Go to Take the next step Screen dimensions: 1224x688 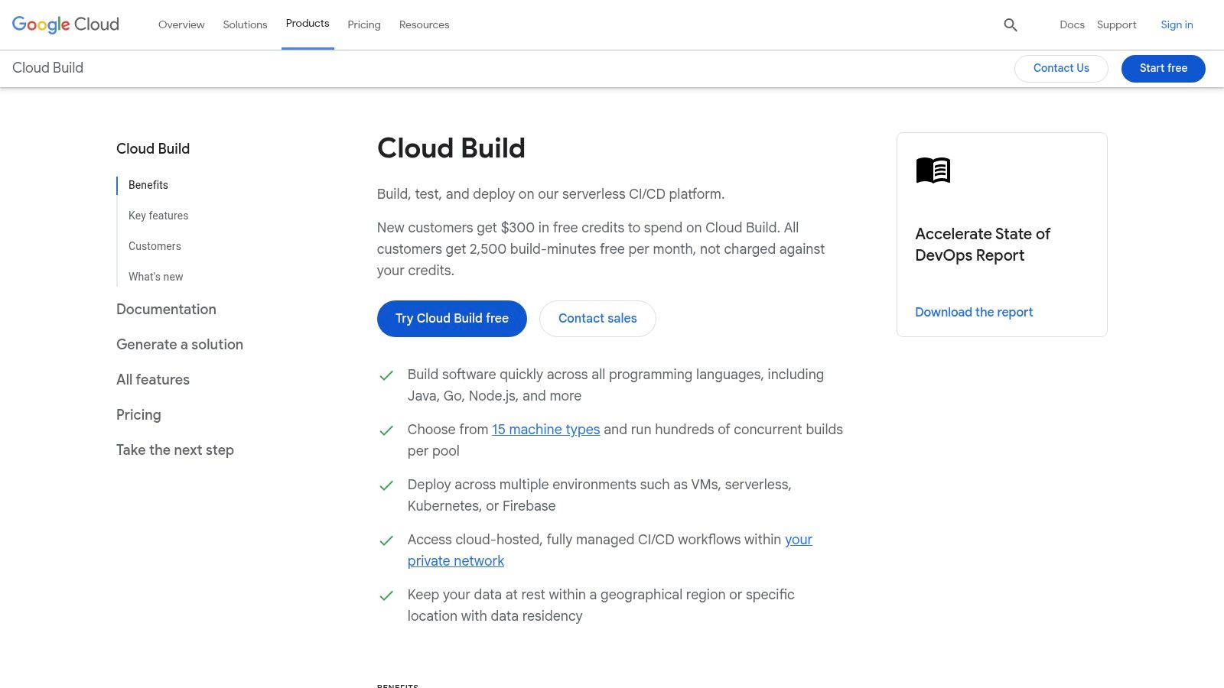(175, 449)
